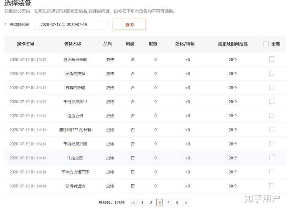Tick the 千链锁灵护腿 checkbox

tap(272, 143)
